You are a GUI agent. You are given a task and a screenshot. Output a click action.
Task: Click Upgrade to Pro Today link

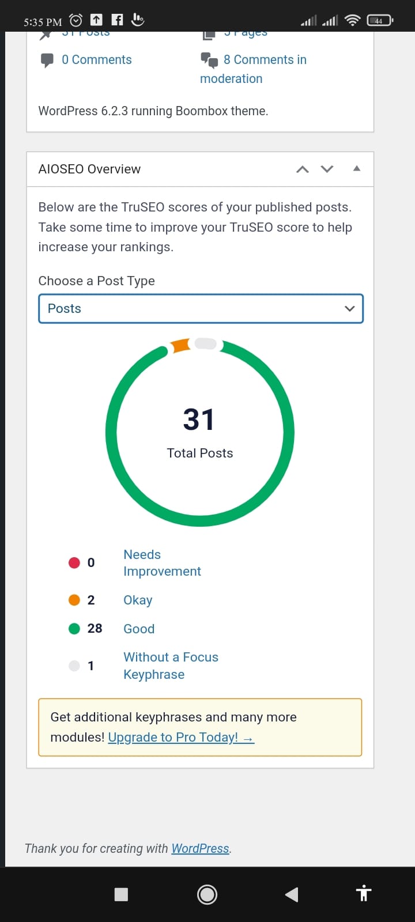(180, 738)
